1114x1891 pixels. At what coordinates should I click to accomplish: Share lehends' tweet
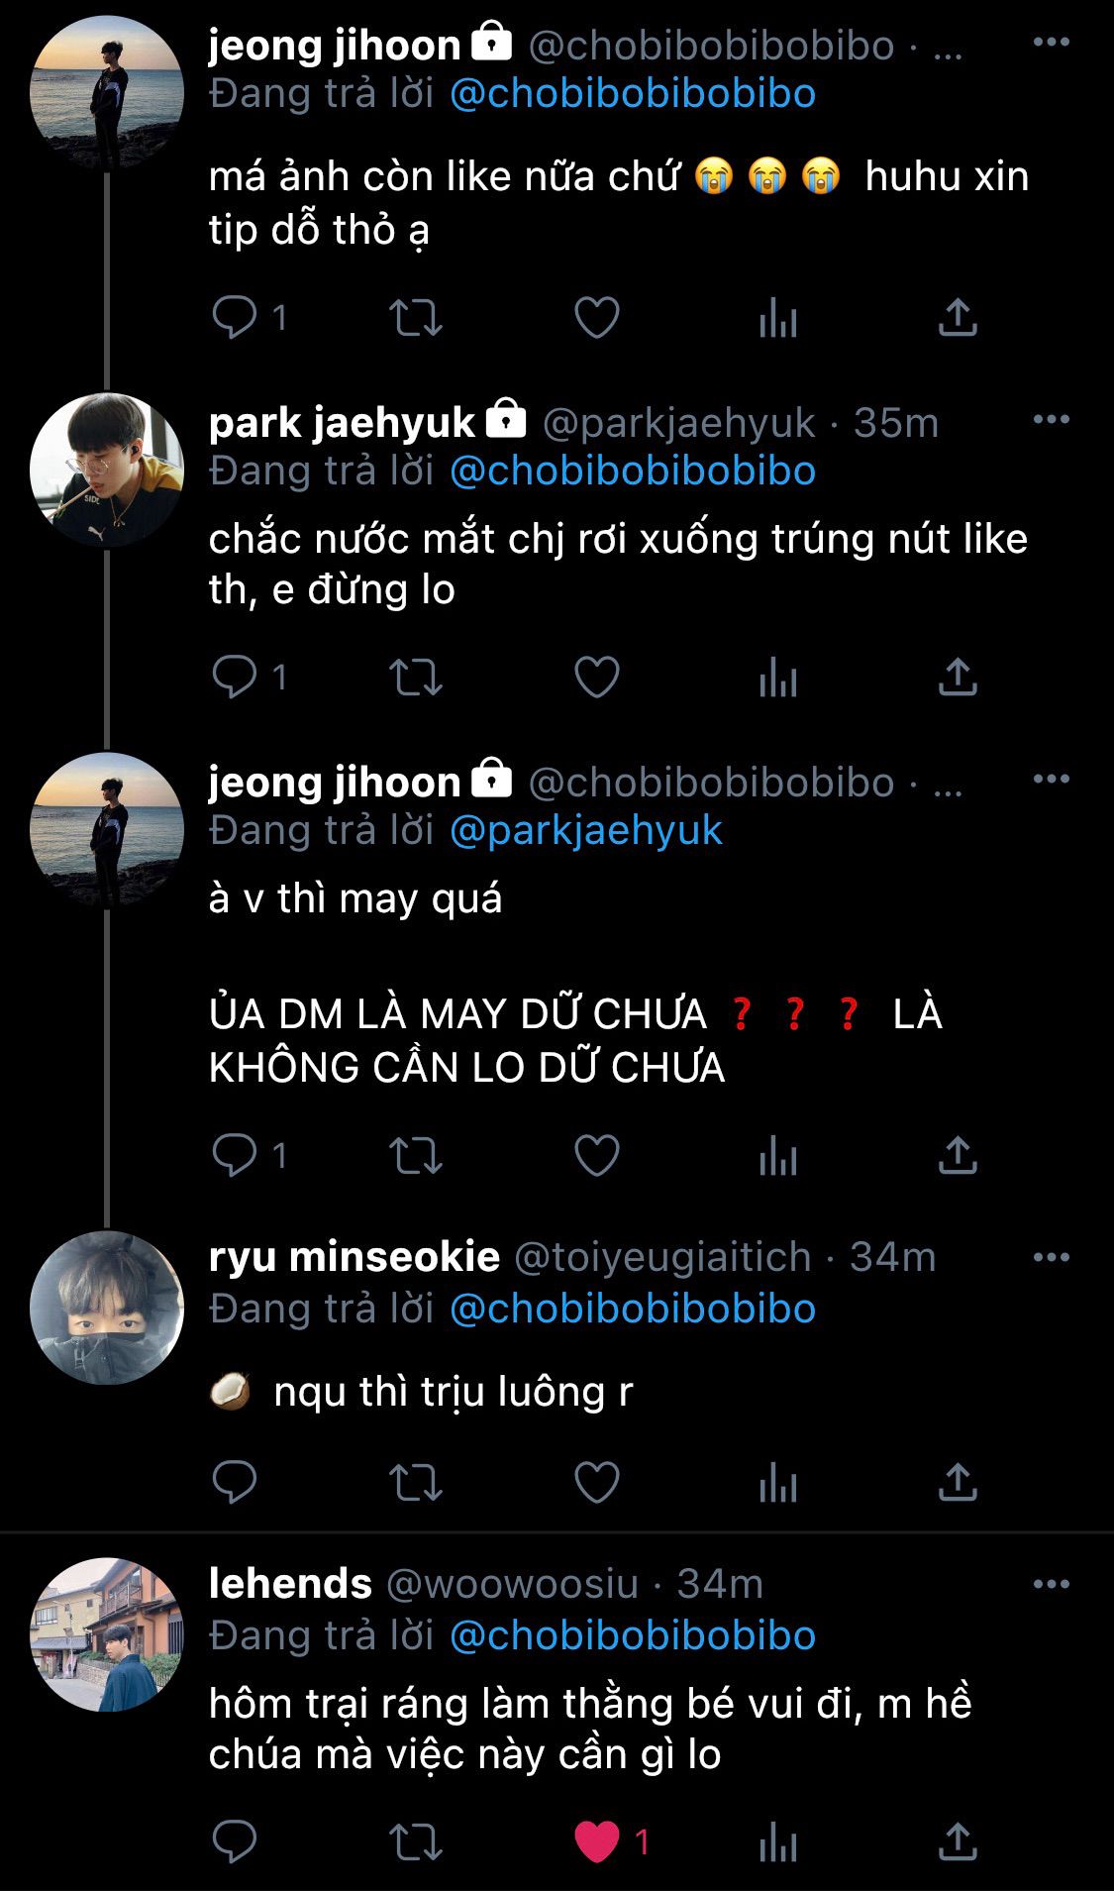(x=957, y=1841)
